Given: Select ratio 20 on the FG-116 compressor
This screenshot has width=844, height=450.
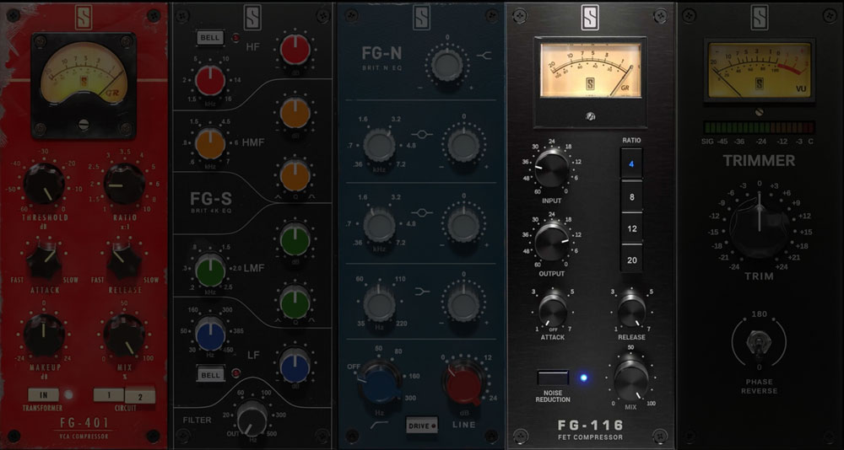Looking at the screenshot, I should pyautogui.click(x=631, y=260).
